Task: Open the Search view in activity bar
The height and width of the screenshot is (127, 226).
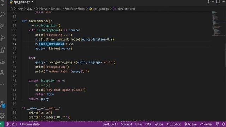Action: pyautogui.click(x=2, y=14)
